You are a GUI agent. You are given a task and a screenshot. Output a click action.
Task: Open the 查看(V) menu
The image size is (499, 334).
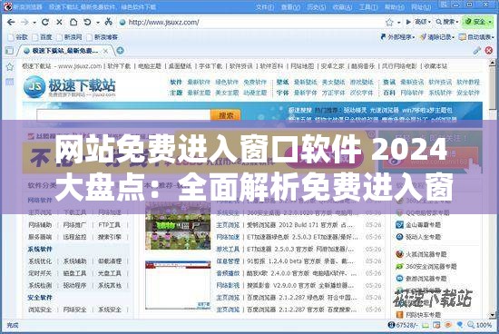tap(290, 6)
